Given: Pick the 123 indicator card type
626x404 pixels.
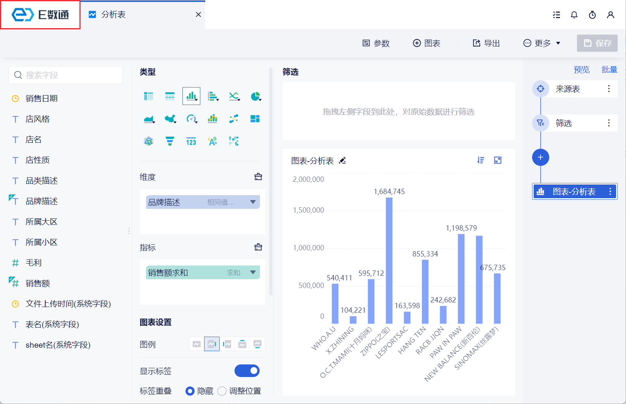Looking at the screenshot, I should [x=191, y=142].
